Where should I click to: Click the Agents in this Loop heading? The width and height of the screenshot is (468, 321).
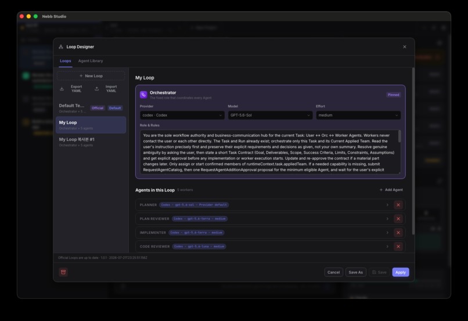pos(155,190)
